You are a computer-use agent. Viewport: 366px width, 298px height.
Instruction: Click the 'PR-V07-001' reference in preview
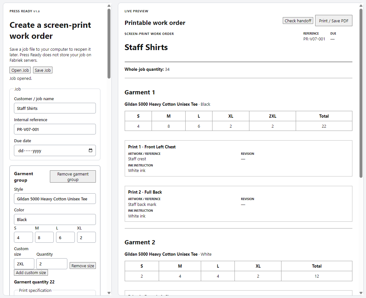pos(314,39)
